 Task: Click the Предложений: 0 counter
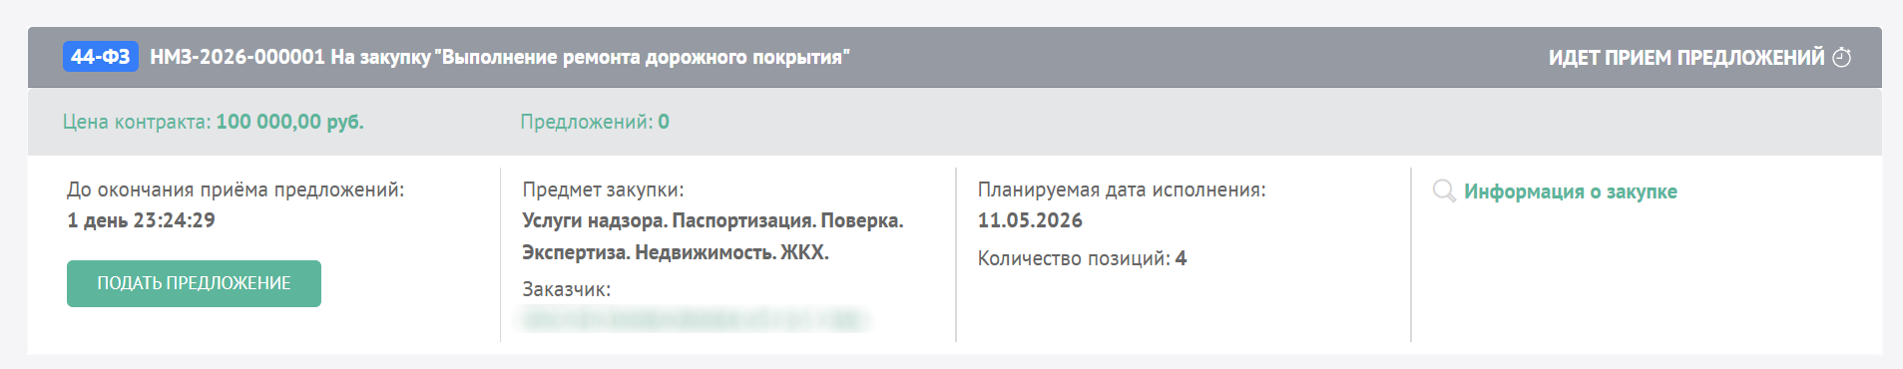[595, 122]
